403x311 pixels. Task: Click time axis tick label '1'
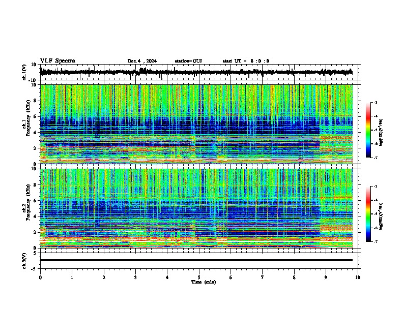[72, 277]
